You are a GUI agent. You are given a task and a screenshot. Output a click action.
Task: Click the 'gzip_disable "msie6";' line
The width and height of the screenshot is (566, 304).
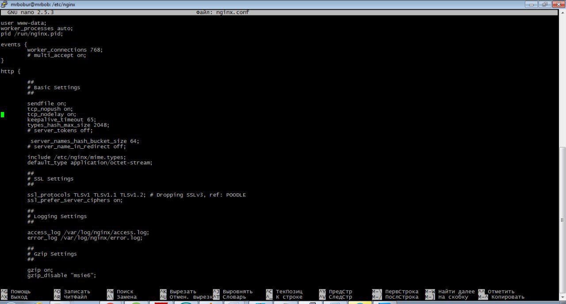click(x=61, y=275)
